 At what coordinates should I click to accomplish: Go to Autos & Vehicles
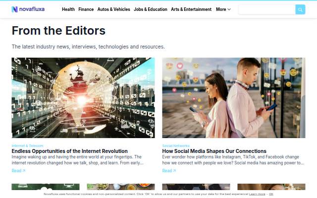tap(113, 9)
